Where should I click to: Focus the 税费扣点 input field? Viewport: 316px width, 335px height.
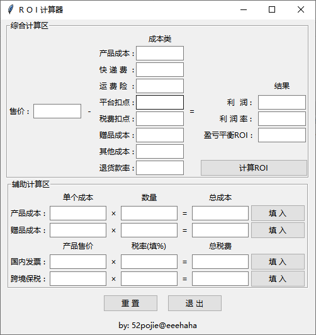[x=160, y=119]
